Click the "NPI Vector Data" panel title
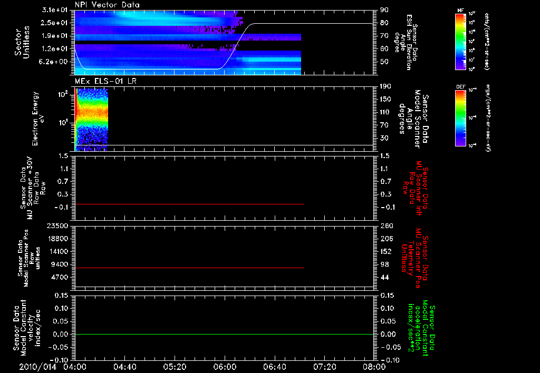The height and width of the screenshot is (373, 540). click(107, 5)
